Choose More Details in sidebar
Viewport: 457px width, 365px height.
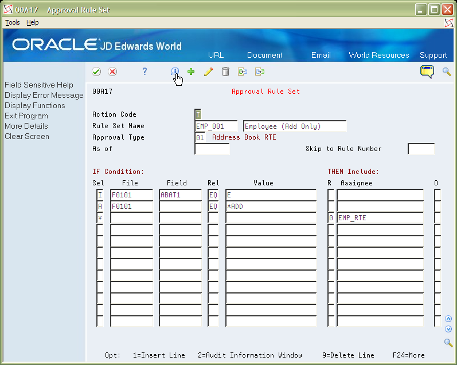coord(26,126)
